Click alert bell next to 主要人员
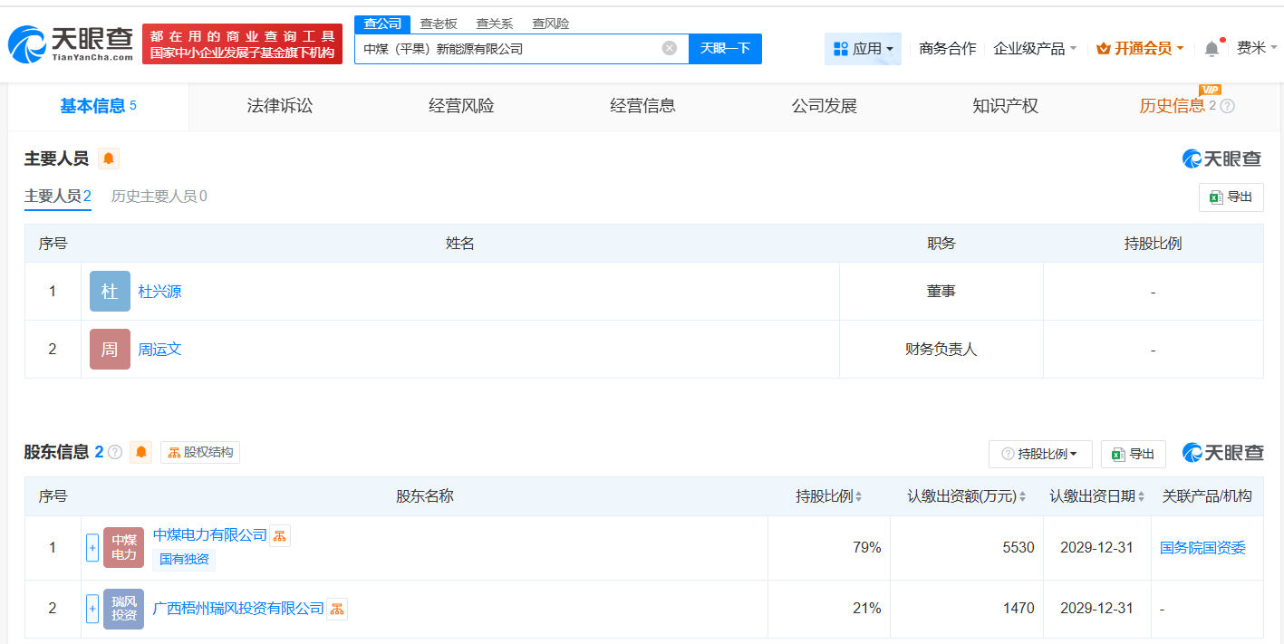Image resolution: width=1284 pixels, height=644 pixels. [109, 159]
